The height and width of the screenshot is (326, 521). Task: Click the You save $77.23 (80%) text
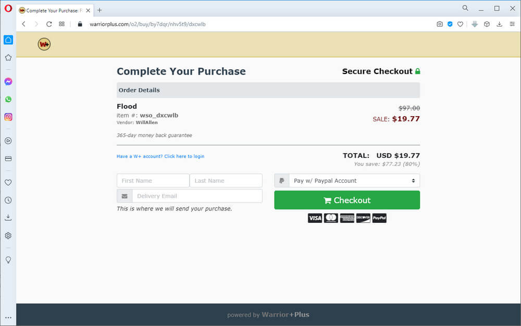[x=387, y=164]
